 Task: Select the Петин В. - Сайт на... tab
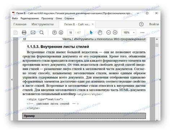pos(77,24)
